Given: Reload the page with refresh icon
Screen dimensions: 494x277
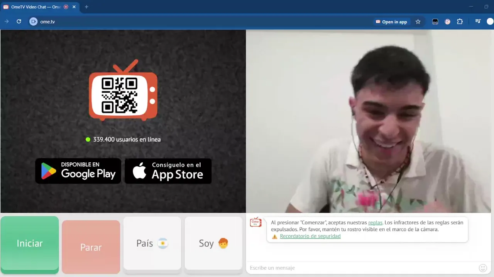Looking at the screenshot, I should pos(19,22).
